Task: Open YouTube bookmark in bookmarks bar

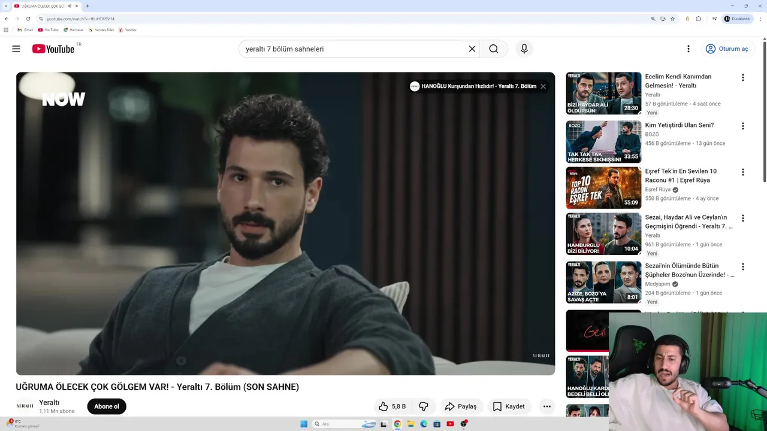Action: [x=49, y=30]
